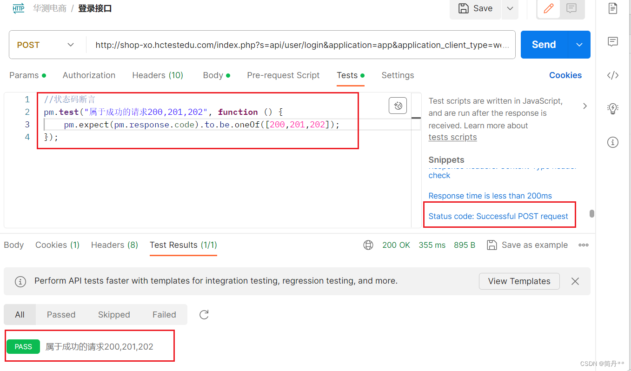This screenshot has width=631, height=371.
Task: Open the POST method dropdown
Action: [x=46, y=45]
